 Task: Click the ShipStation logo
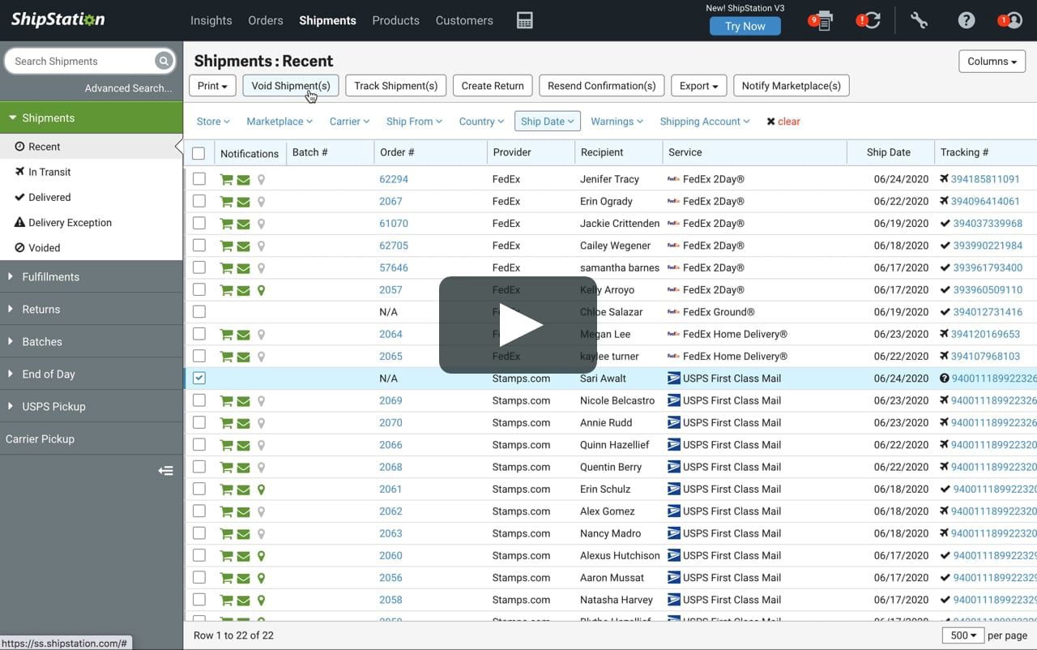pos(57,19)
